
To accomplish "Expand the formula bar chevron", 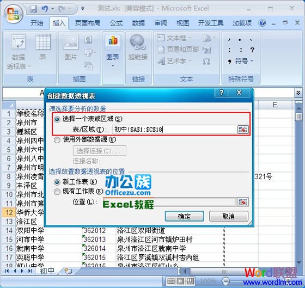I will pyautogui.click(x=298, y=93).
